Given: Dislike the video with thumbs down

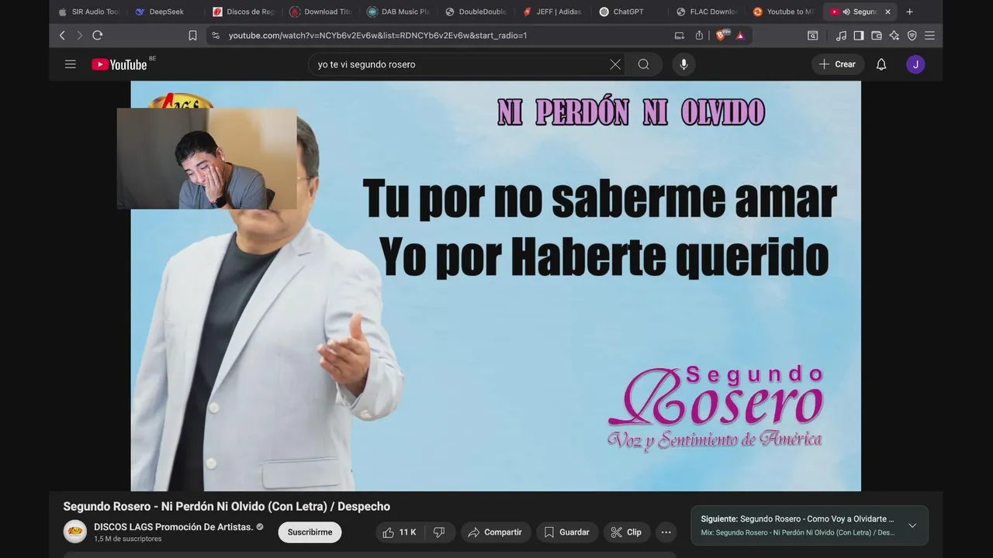Looking at the screenshot, I should click(439, 532).
